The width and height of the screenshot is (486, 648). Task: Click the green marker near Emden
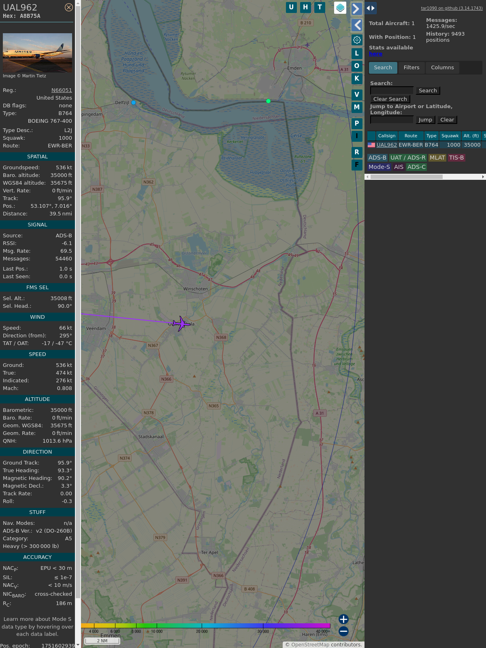point(268,101)
